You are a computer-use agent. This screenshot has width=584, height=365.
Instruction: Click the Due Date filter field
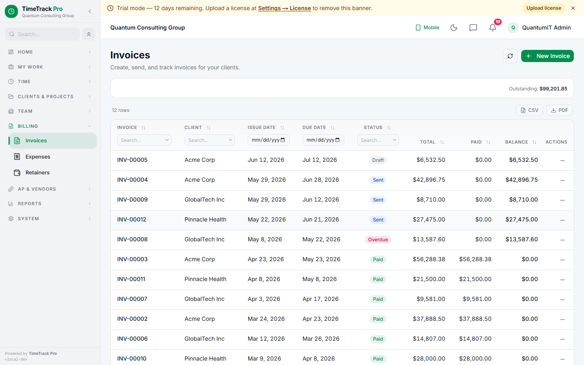coord(323,140)
